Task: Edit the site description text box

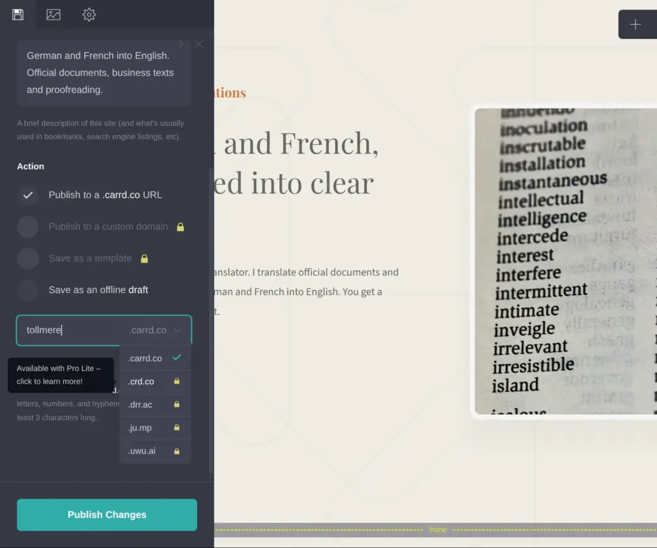Action: click(x=104, y=73)
